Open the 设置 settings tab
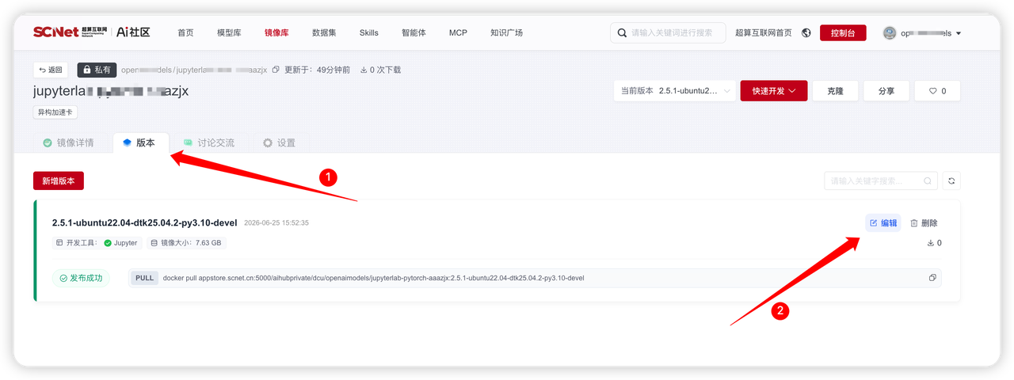Image resolution: width=1014 pixels, height=380 pixels. [279, 143]
